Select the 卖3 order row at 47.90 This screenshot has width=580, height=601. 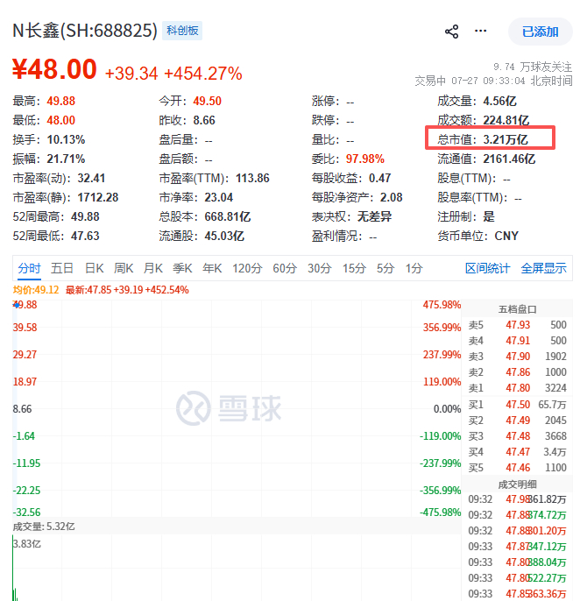517,357
